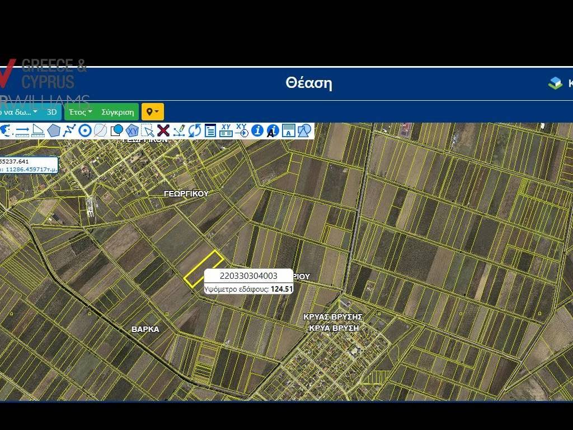Pick the circle target tool

point(85,131)
